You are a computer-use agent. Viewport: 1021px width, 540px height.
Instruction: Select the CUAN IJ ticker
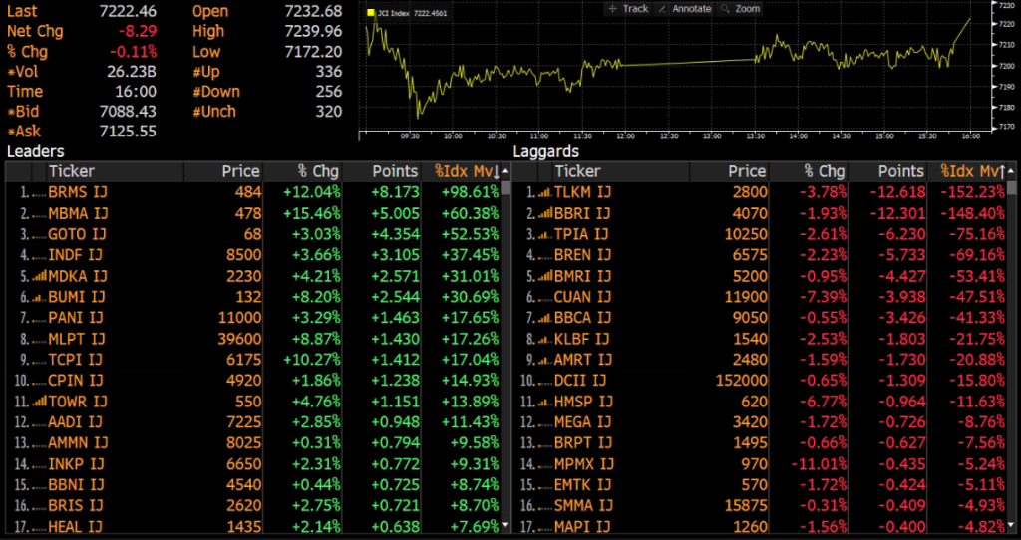(x=582, y=297)
